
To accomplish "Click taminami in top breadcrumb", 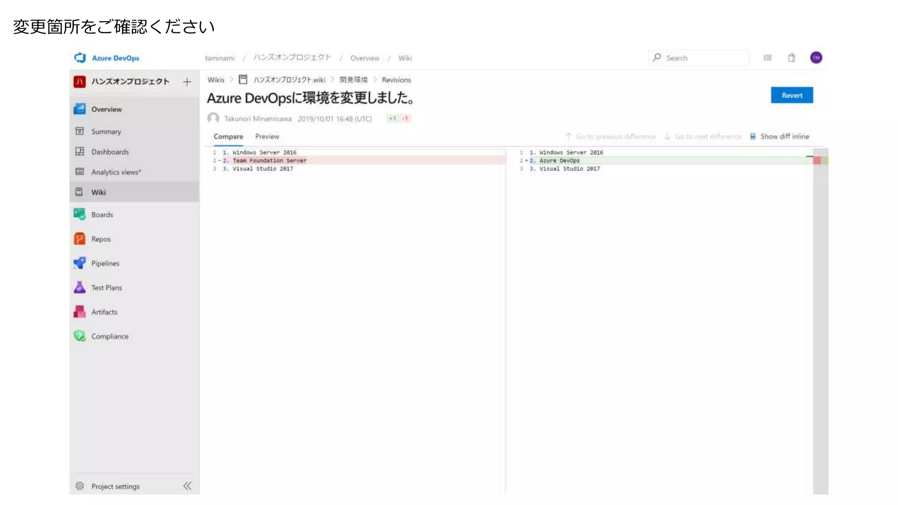I will [220, 58].
